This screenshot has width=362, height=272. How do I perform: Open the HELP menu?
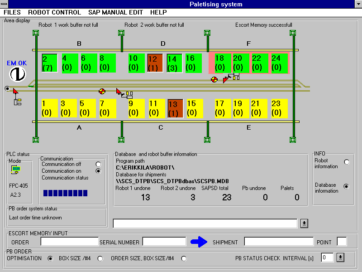[158, 12]
